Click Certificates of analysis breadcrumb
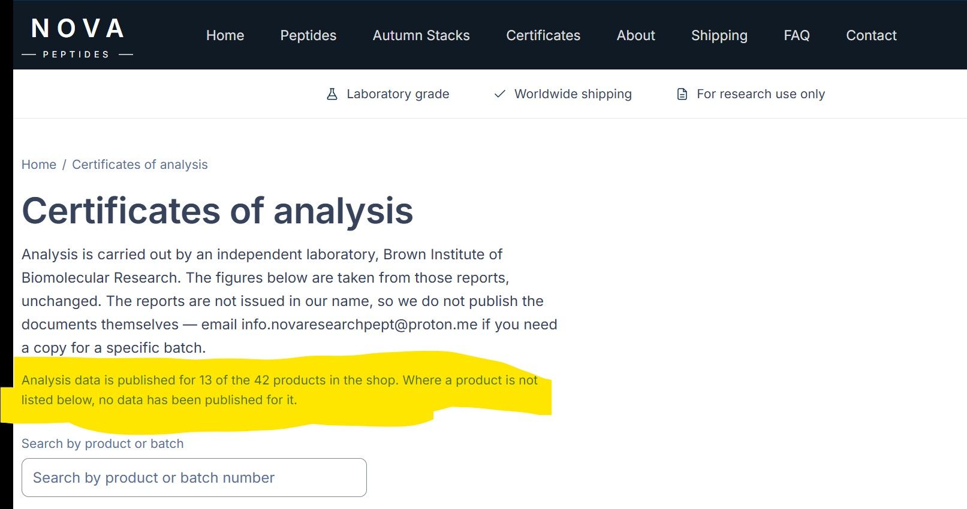 point(140,165)
